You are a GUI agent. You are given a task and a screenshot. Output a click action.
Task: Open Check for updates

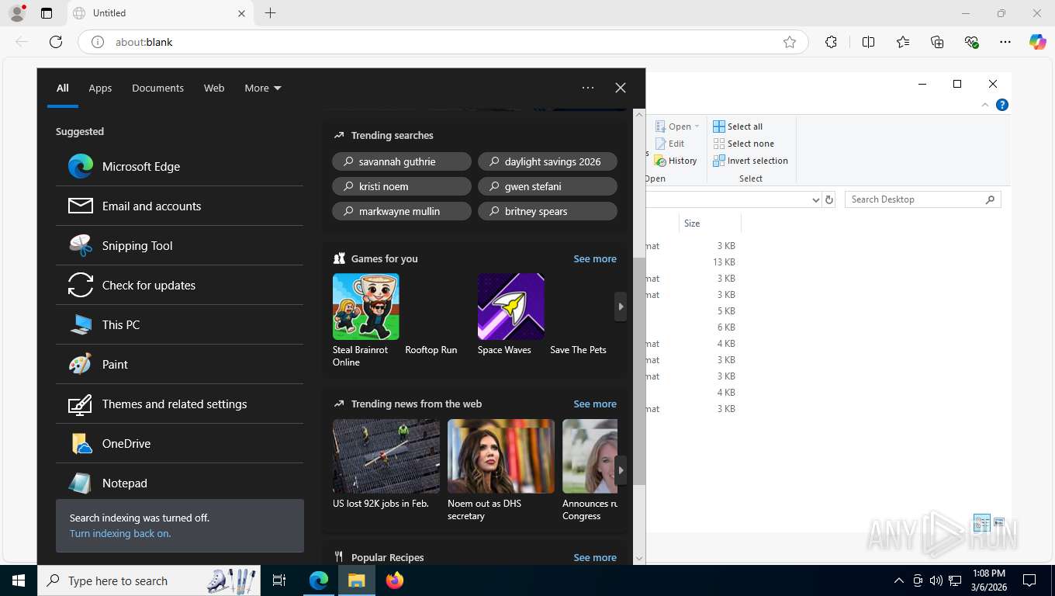(179, 285)
